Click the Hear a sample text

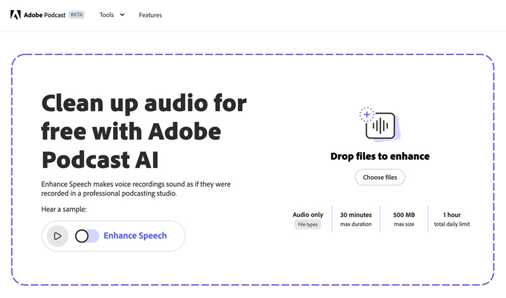coord(64,210)
